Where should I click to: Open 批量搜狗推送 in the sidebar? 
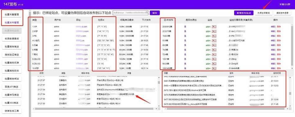pos(12,47)
